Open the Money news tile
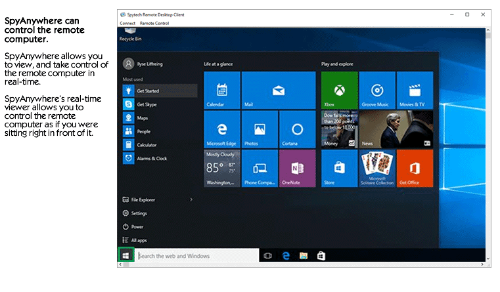Image resolution: width=500 pixels, height=292 pixels. tap(339, 129)
